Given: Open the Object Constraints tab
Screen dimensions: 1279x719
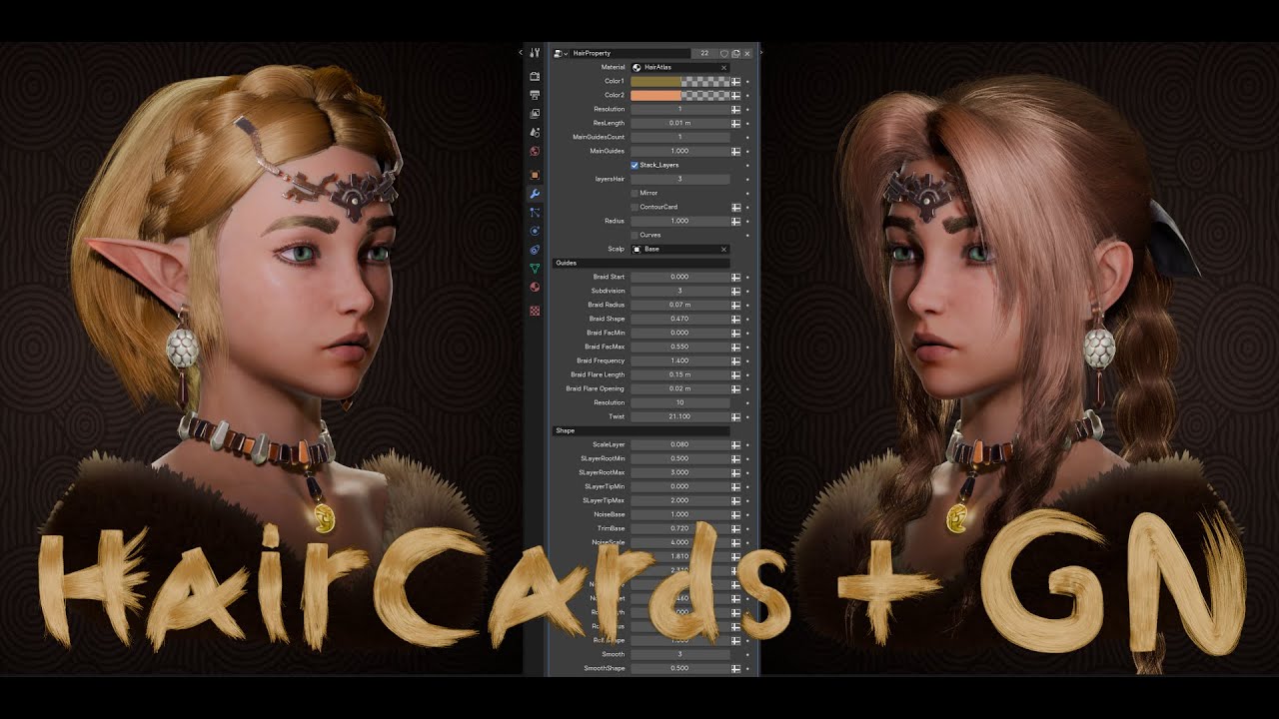Looking at the screenshot, I should [535, 250].
